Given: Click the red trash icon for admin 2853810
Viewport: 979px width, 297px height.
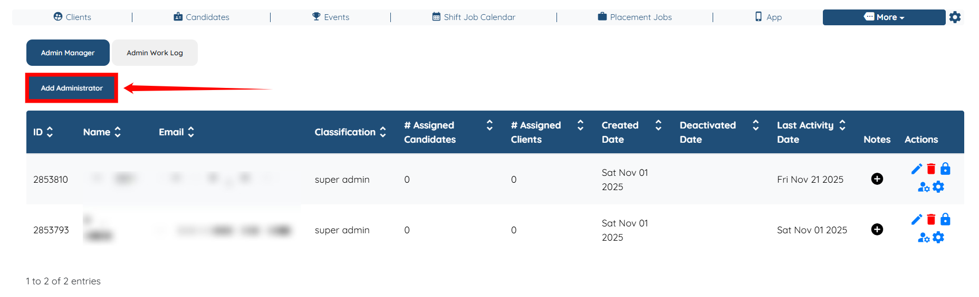Looking at the screenshot, I should point(931,169).
